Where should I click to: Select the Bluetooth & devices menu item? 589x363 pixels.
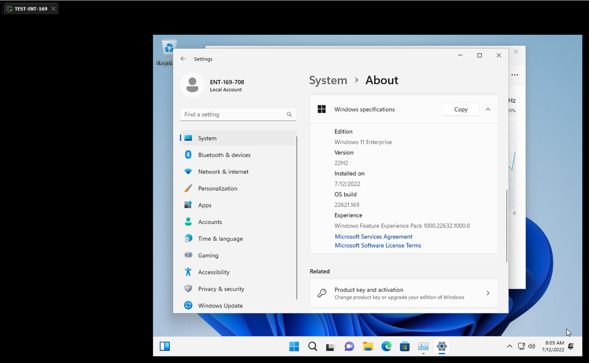tap(238, 155)
